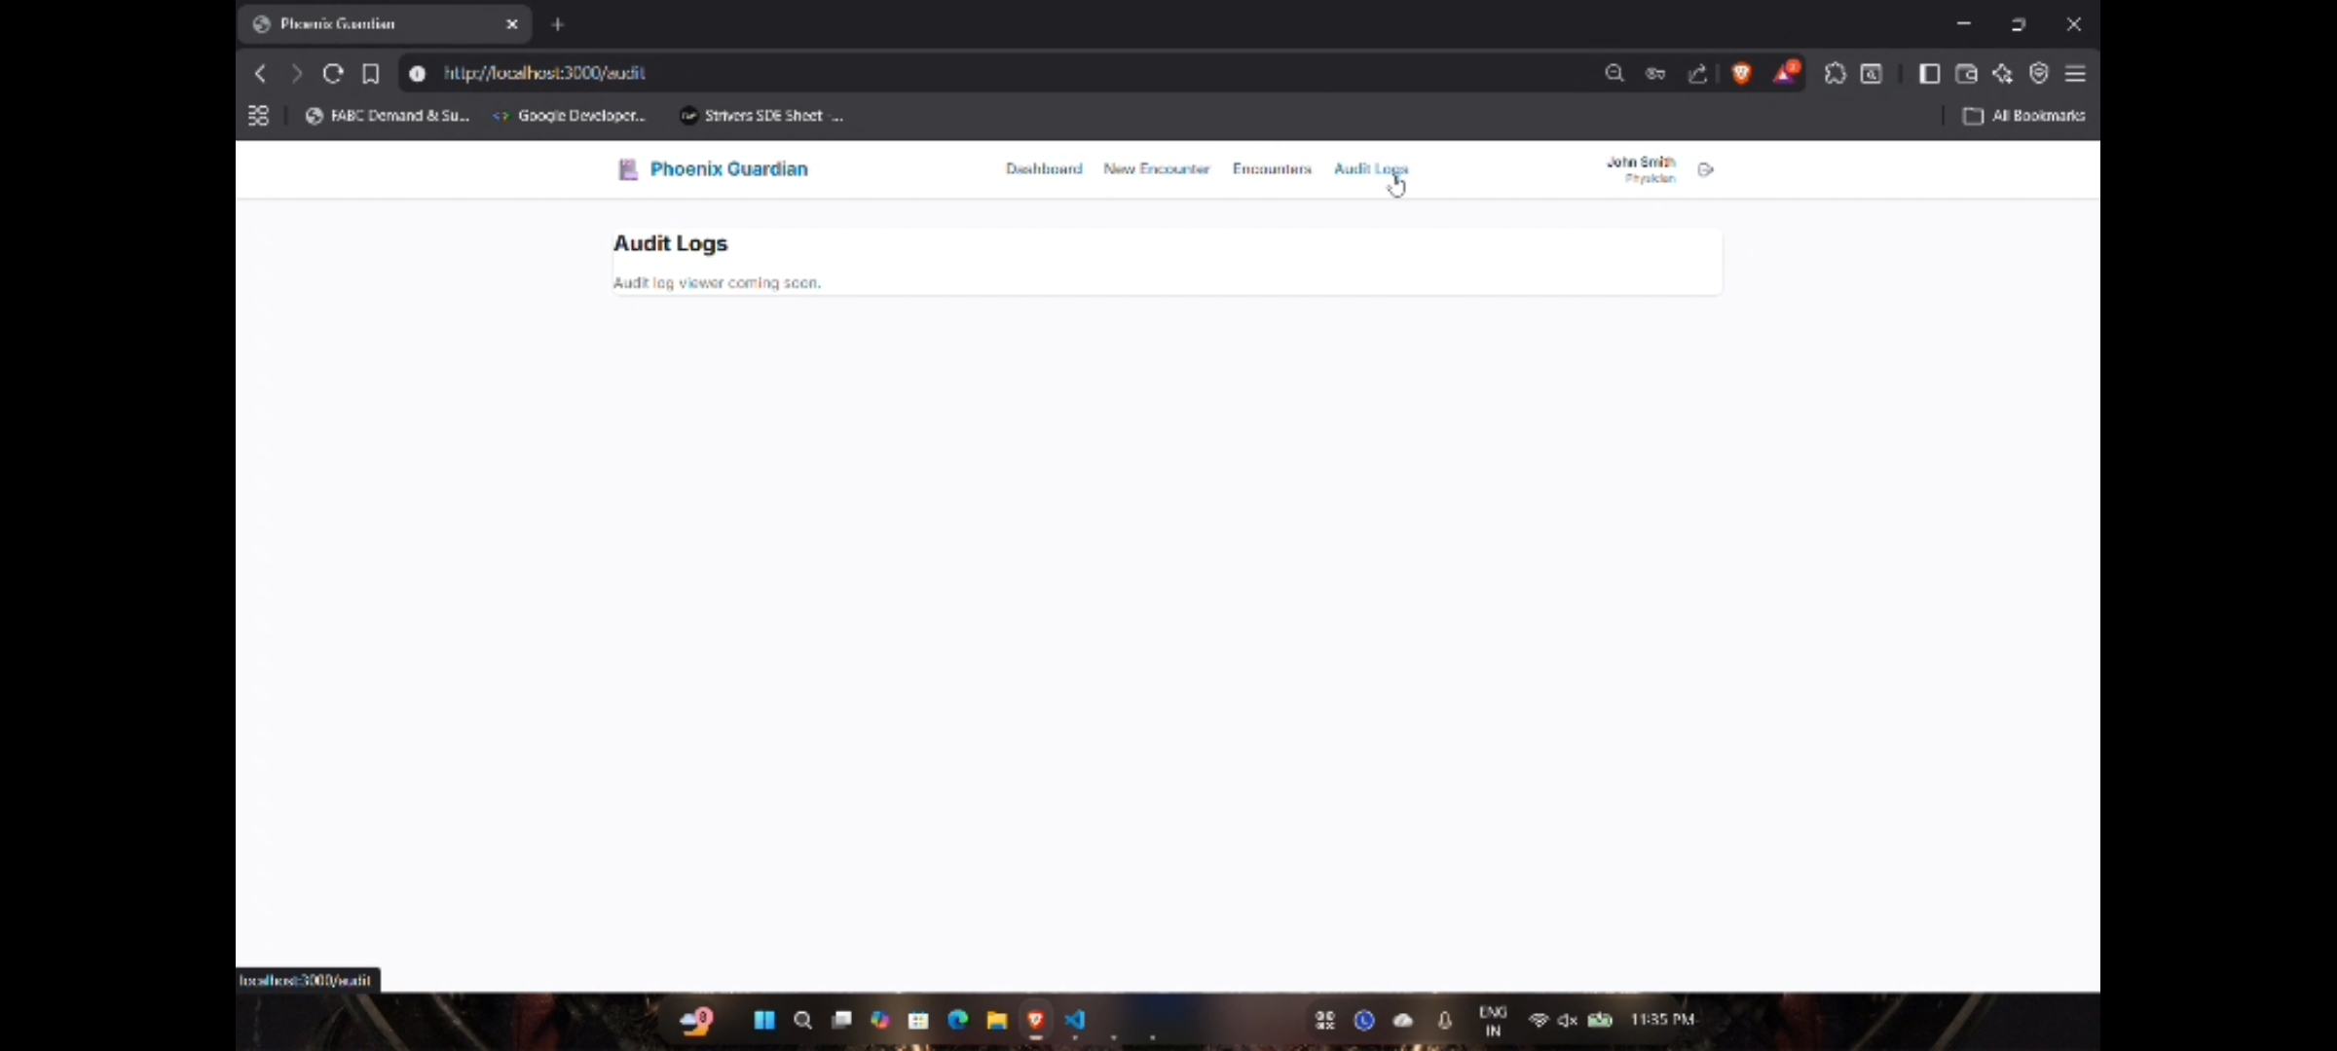The height and width of the screenshot is (1051, 2337).
Task: Open the Encounters nav link
Action: (x=1272, y=169)
